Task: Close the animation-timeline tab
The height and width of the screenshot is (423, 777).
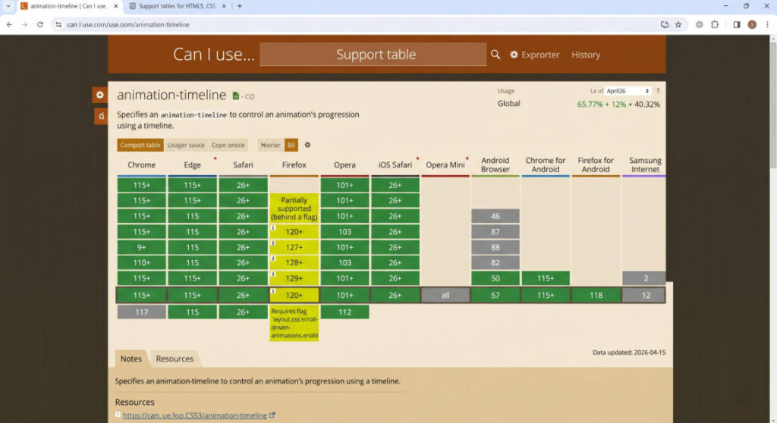Action: pyautogui.click(x=116, y=6)
